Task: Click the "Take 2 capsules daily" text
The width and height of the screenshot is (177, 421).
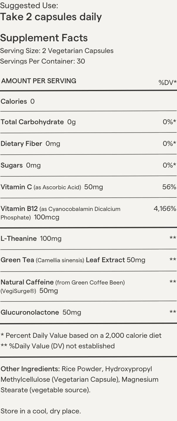Action: point(51,17)
